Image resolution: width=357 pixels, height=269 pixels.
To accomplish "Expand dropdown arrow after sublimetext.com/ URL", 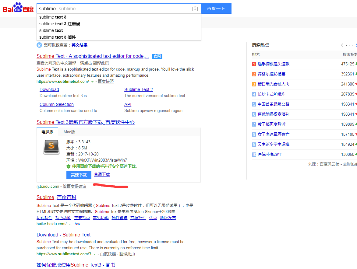I will 92,82.
